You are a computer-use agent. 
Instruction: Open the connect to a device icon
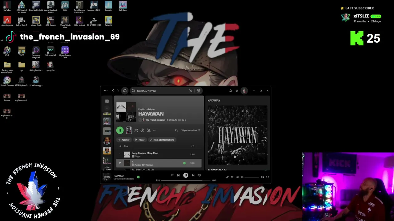237,177
